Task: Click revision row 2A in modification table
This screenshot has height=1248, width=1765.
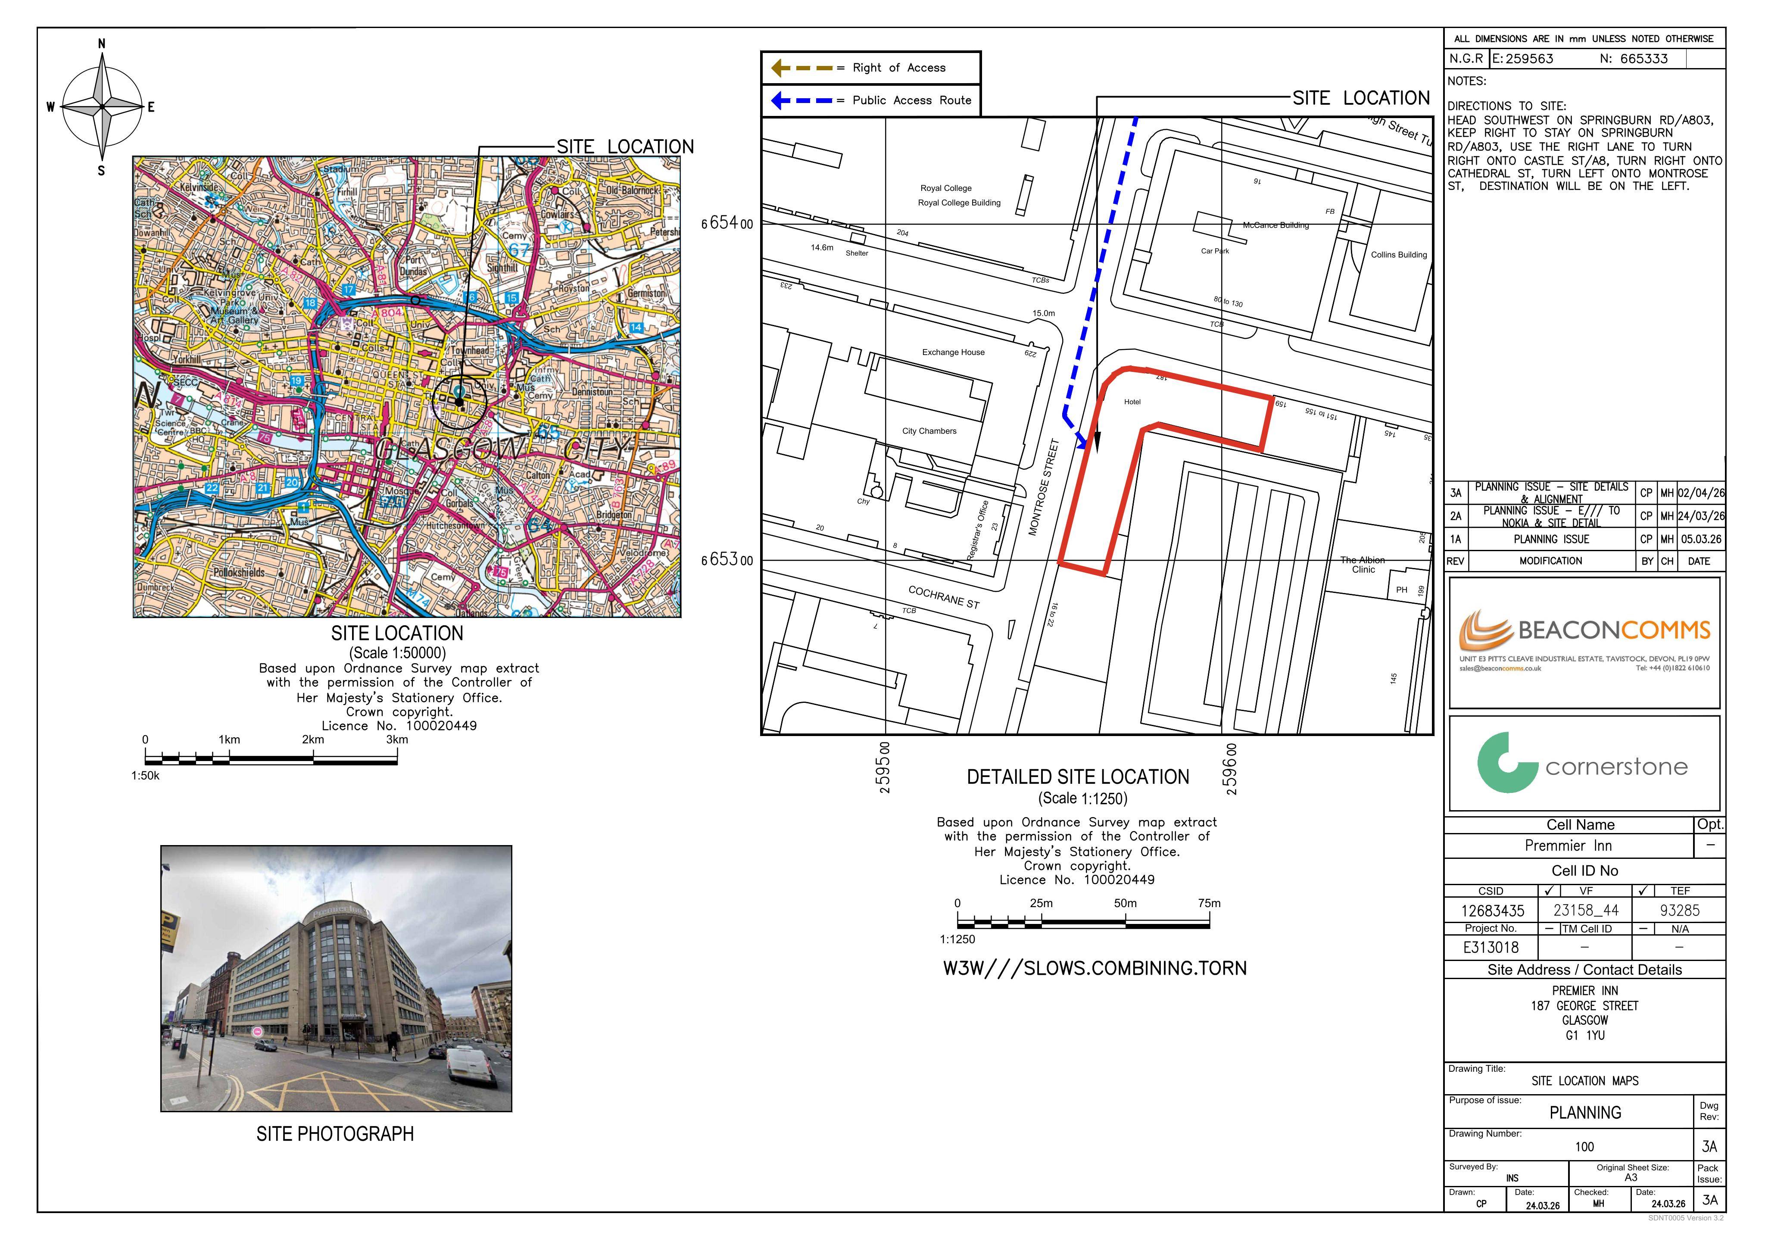Action: click(1585, 516)
